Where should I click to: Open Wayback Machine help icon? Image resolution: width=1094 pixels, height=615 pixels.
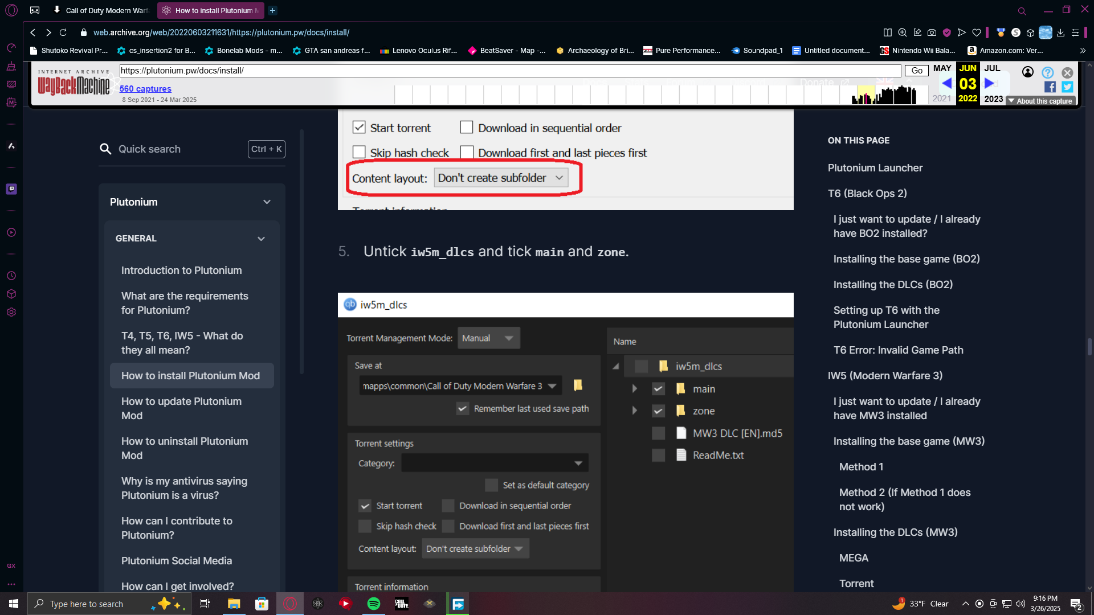(1047, 72)
